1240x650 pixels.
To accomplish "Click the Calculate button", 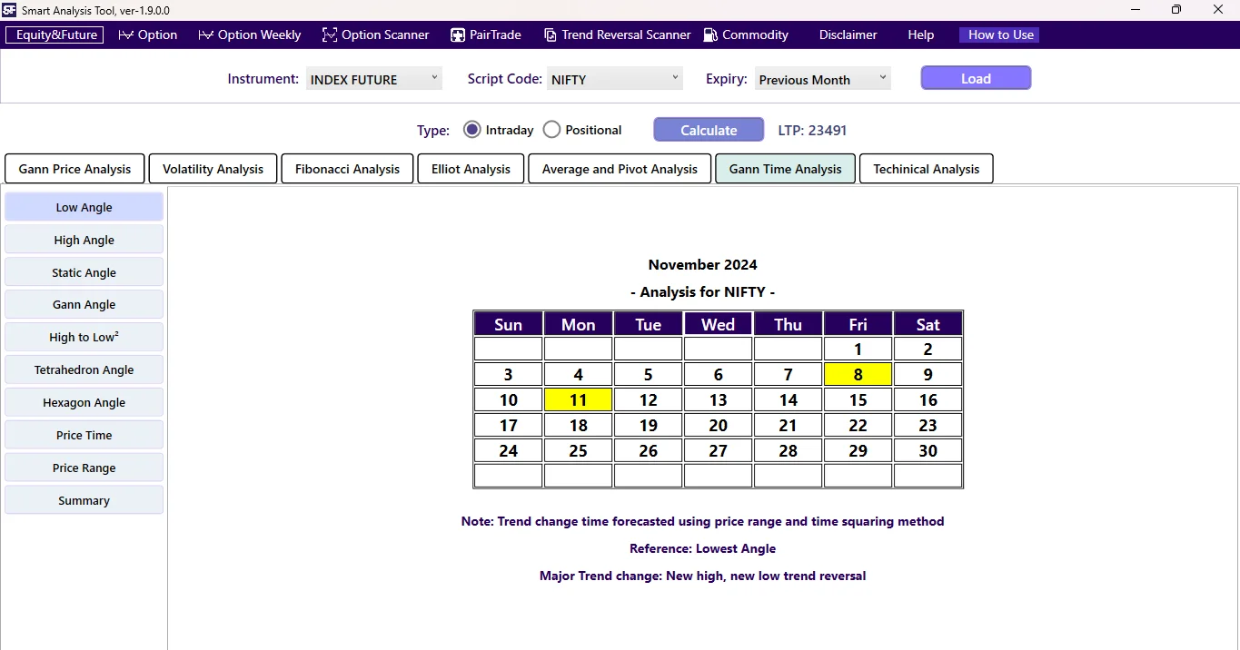I will pos(708,129).
